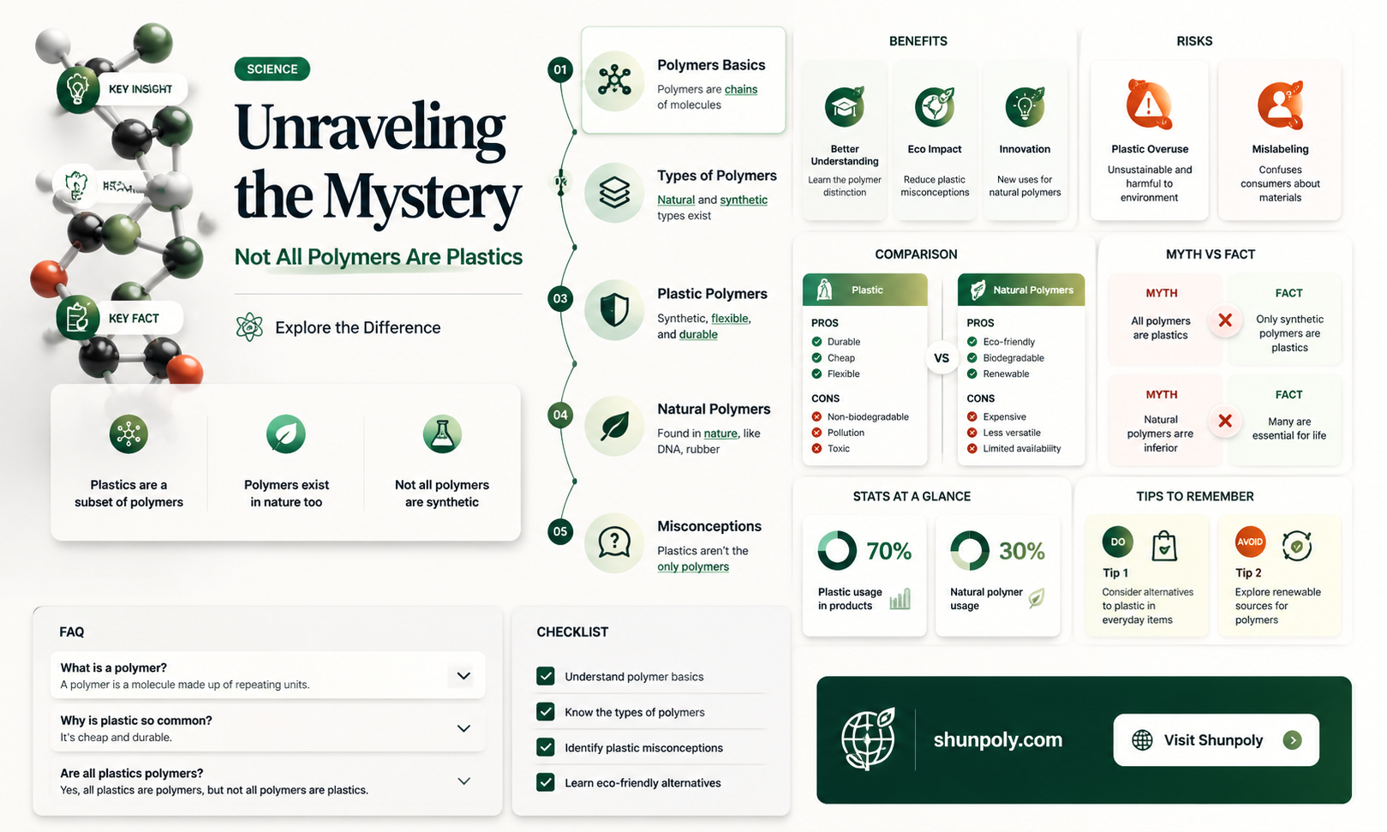This screenshot has height=832, width=1387.
Task: Expand the What is a polymer question
Action: pos(463,676)
